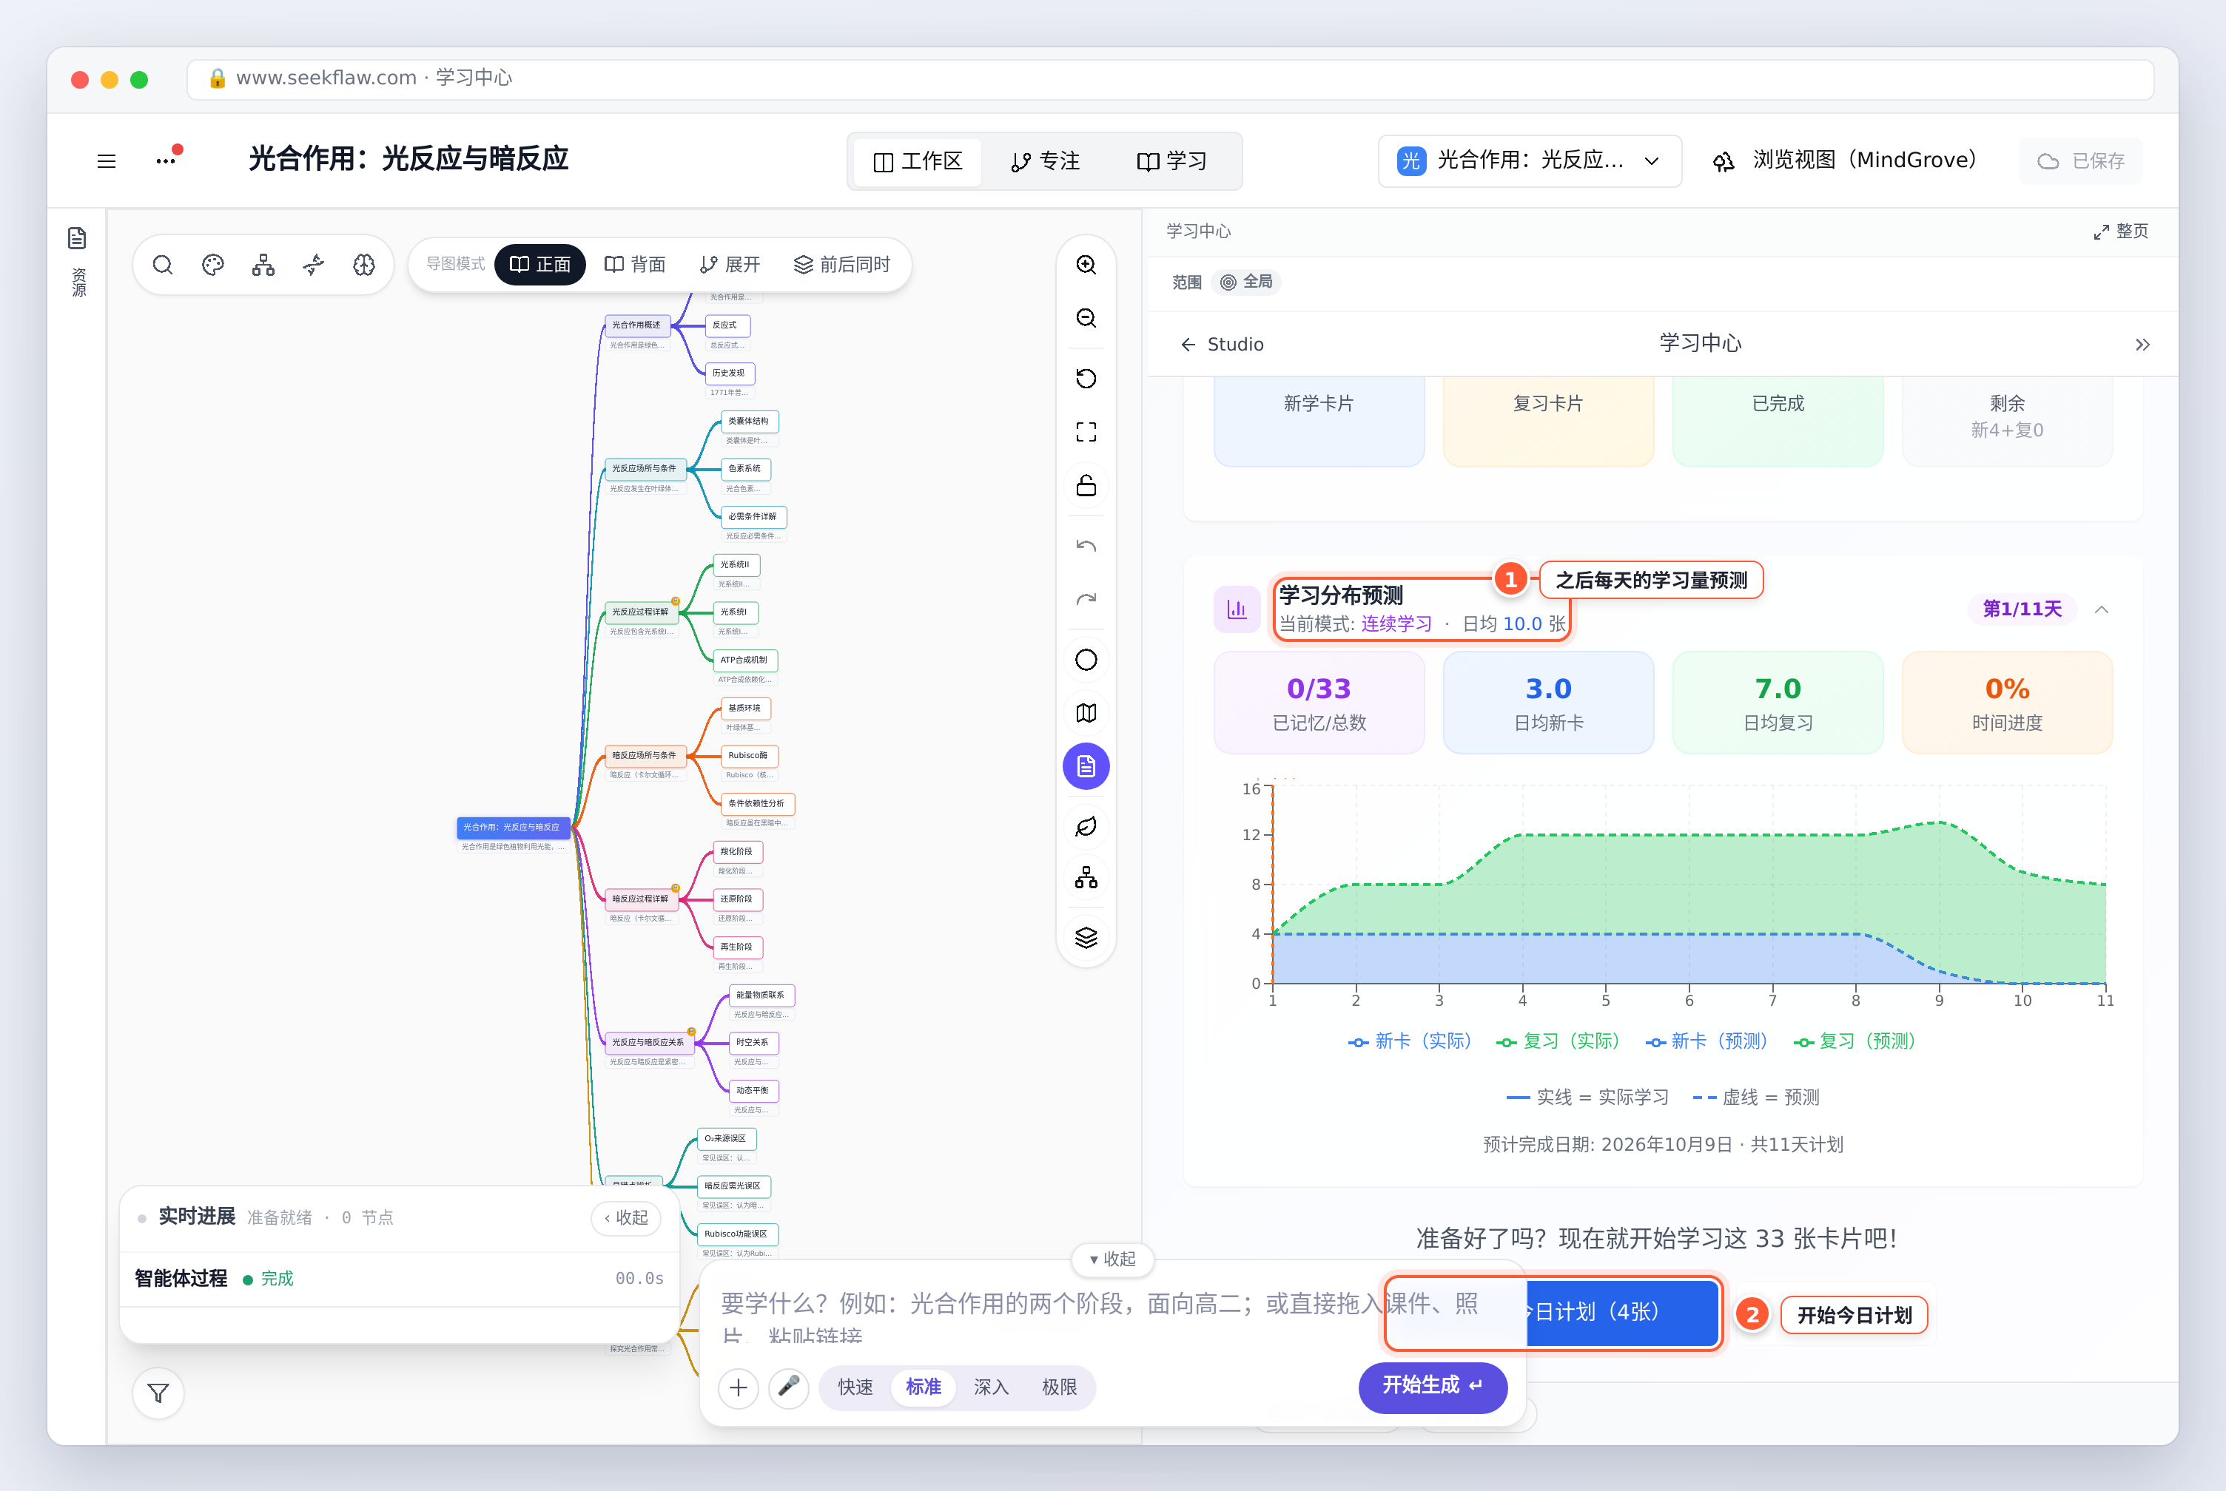This screenshot has height=1491, width=2226.
Task: Go back to Studio
Action: coord(1223,344)
